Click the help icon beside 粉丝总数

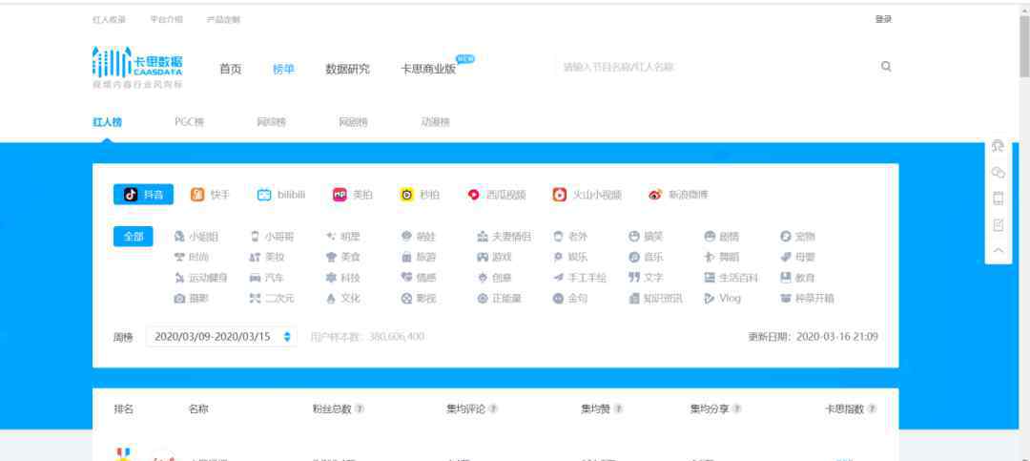point(360,409)
